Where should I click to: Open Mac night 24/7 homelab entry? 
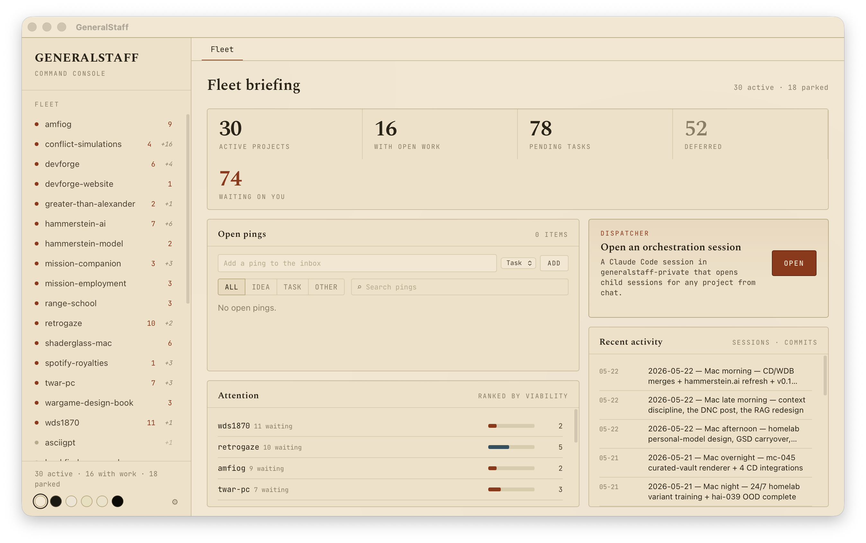click(x=705, y=492)
